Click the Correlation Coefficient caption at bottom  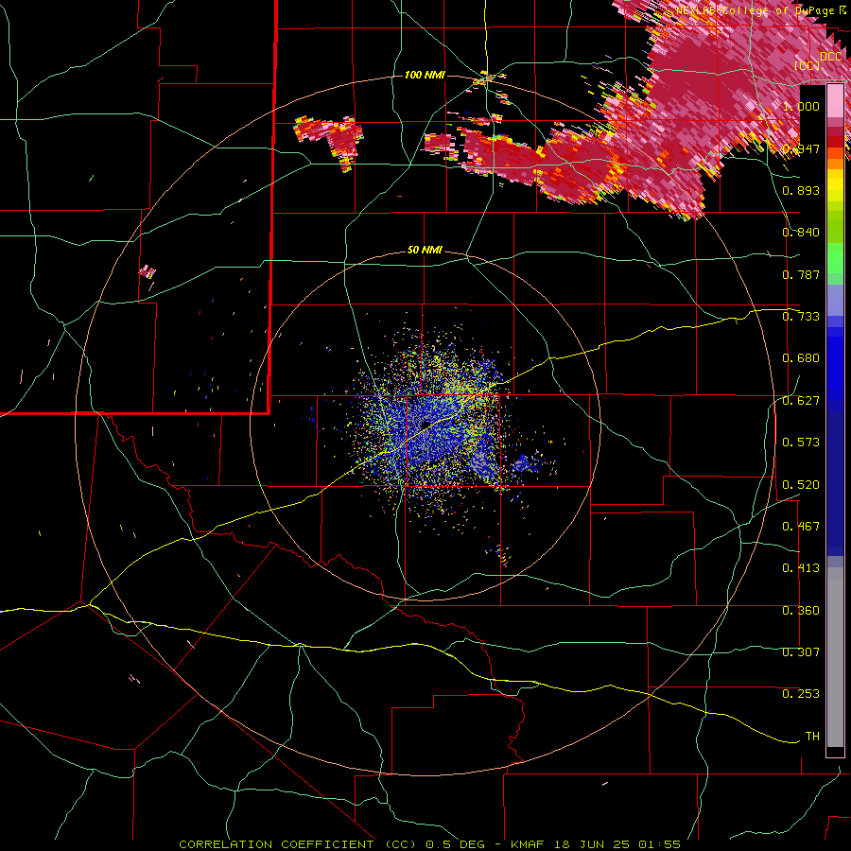(x=430, y=844)
